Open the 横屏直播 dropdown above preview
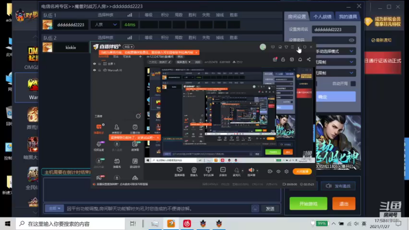This screenshot has height=230, width=409. coord(184,62)
